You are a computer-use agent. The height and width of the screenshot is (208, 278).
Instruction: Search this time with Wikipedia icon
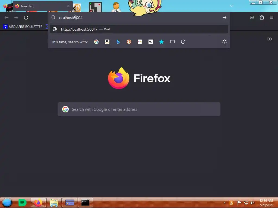[150, 42]
